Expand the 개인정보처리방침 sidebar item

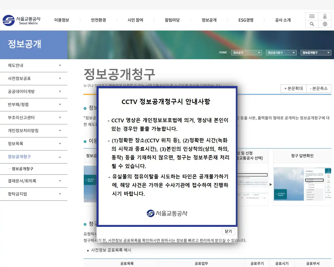click(x=34, y=131)
